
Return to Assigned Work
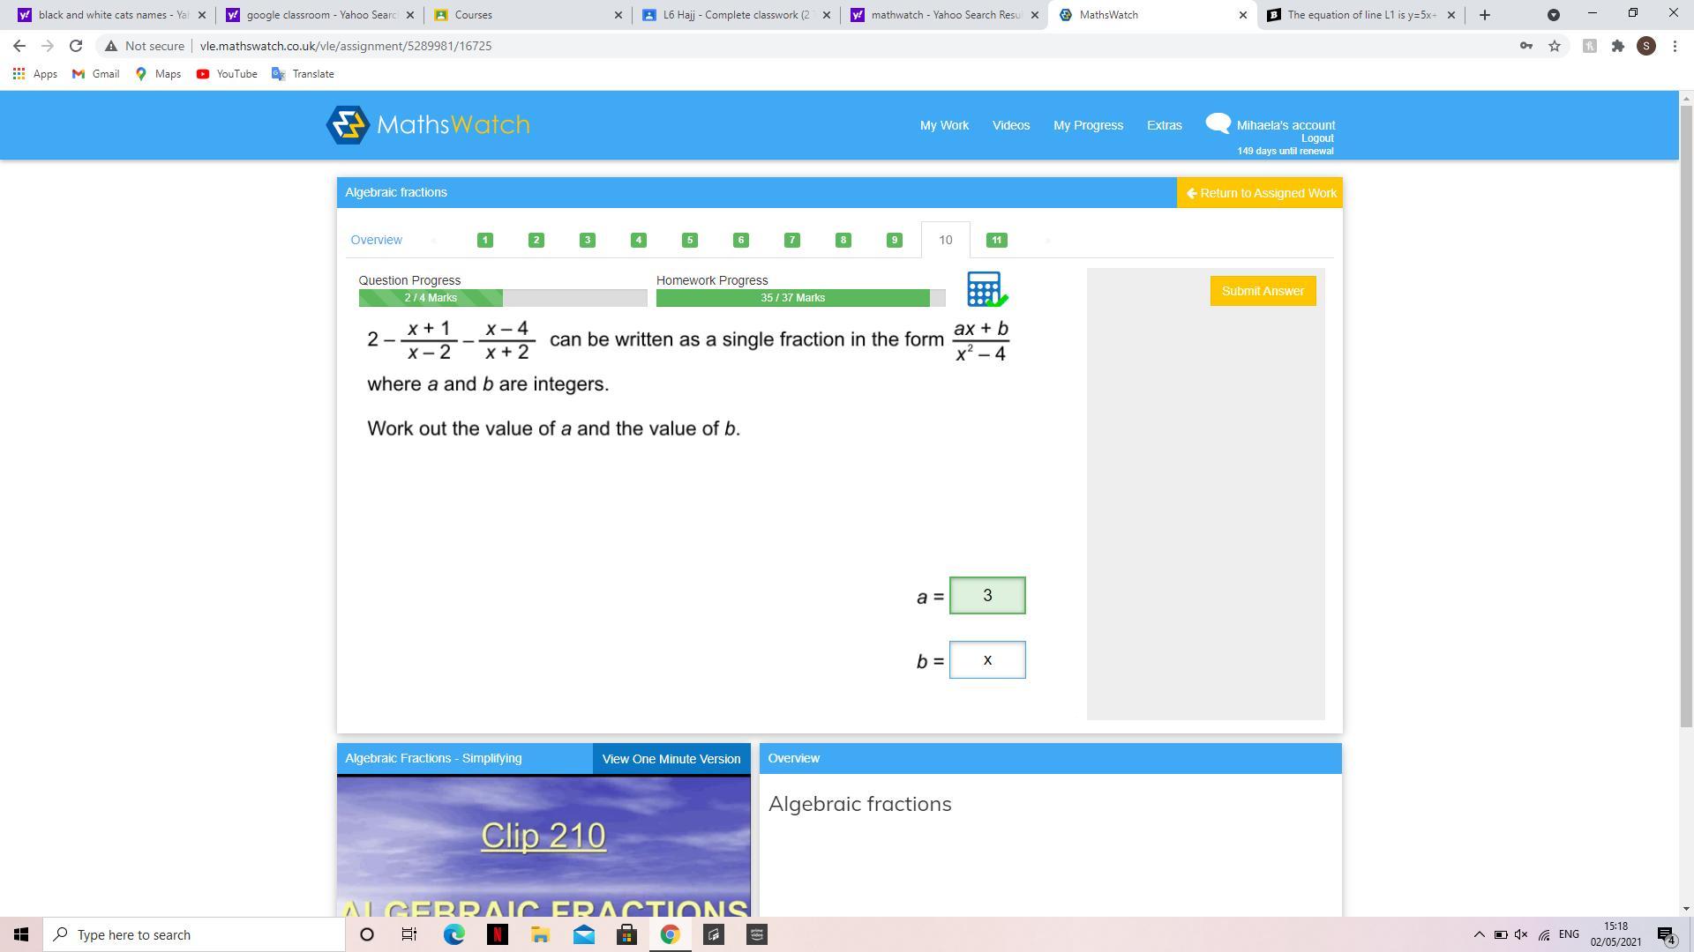click(x=1260, y=193)
